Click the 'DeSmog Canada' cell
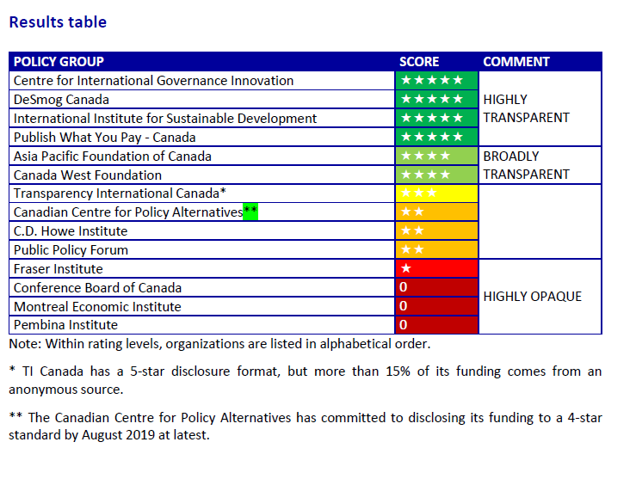This screenshot has height=485, width=636. 202,99
